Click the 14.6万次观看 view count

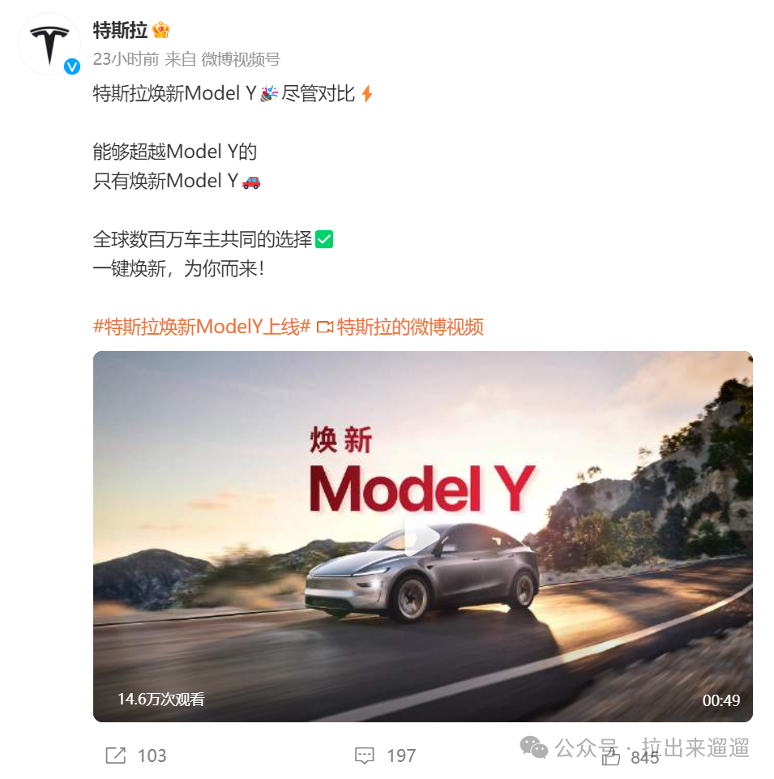click(161, 699)
